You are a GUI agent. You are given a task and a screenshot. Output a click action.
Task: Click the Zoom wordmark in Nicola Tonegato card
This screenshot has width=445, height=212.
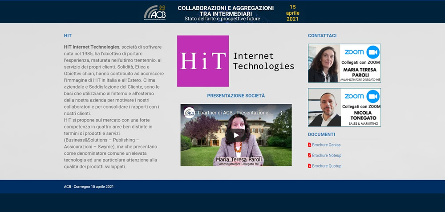[x=354, y=96]
